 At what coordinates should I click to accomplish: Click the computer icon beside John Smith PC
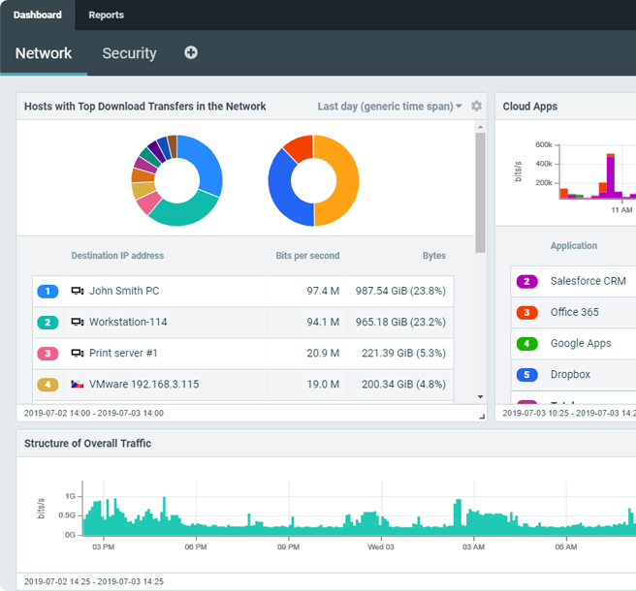coord(78,291)
